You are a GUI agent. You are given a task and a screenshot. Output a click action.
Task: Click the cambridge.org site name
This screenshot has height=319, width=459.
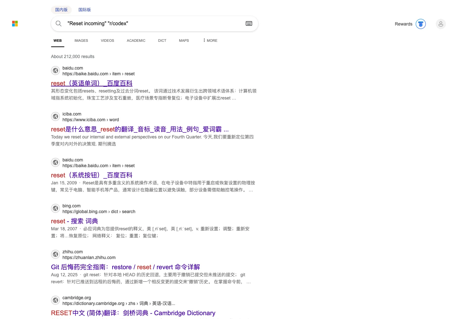77,298
